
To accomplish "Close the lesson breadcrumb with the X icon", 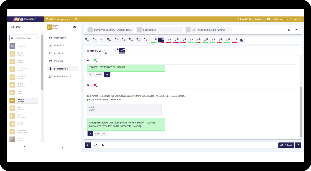I will click(289, 30).
